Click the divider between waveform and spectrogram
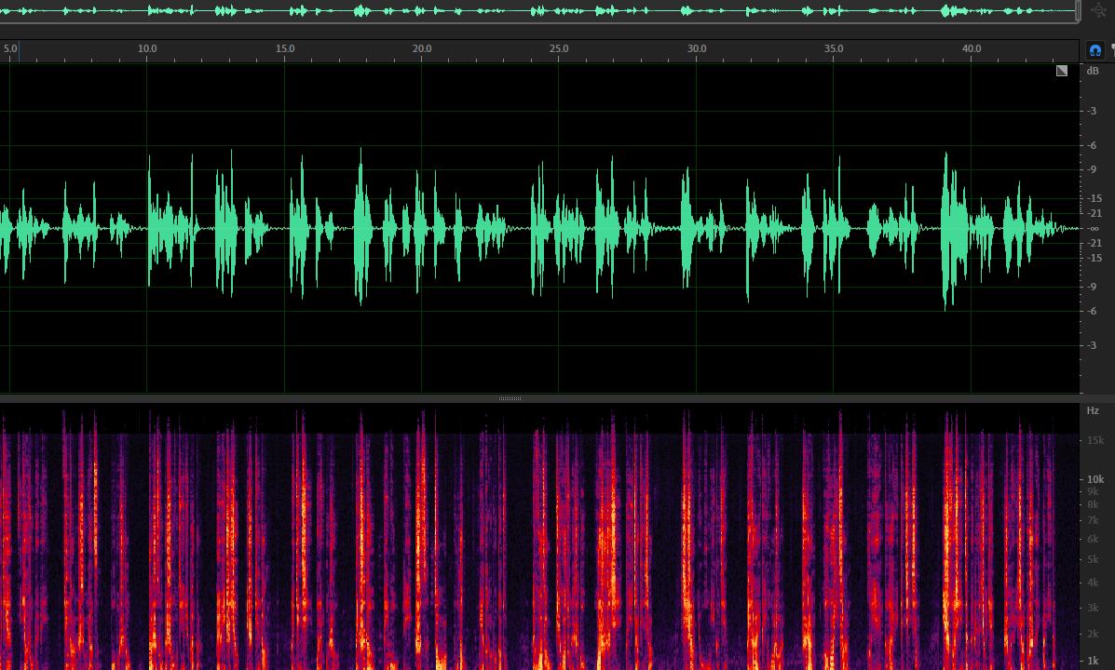Viewport: 1115px width, 670px height. click(x=510, y=398)
